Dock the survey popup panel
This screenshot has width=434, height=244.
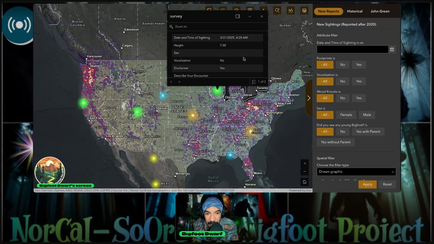(x=238, y=16)
